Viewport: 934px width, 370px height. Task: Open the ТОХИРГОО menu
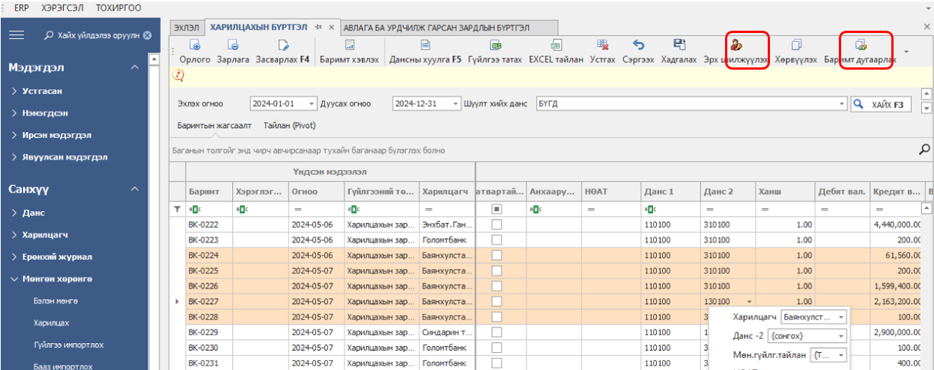coord(118,7)
